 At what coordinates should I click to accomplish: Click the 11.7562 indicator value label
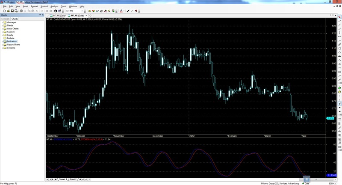(332, 176)
